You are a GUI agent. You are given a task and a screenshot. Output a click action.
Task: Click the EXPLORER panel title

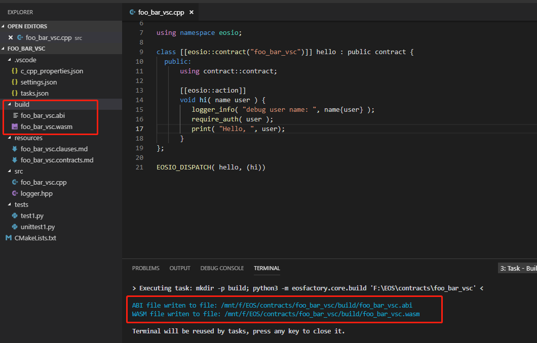click(20, 12)
